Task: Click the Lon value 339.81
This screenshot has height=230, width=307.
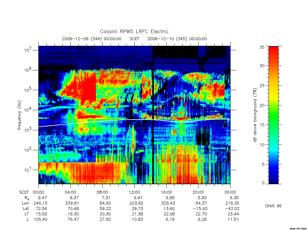Action: pos(72,203)
